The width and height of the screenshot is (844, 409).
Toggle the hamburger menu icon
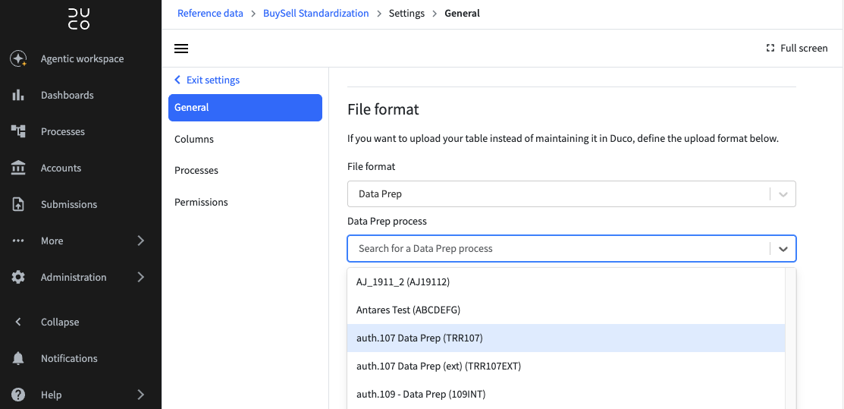pos(181,49)
